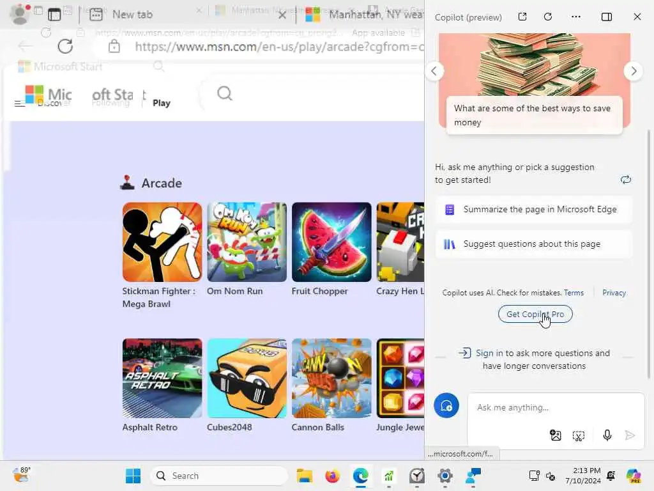Open the Windows Start menu

[x=133, y=476]
